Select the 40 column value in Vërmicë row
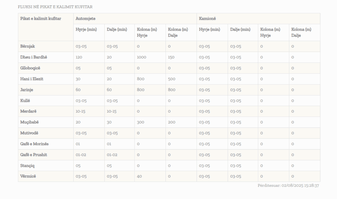The height and width of the screenshot is (199, 337). [x=139, y=176]
